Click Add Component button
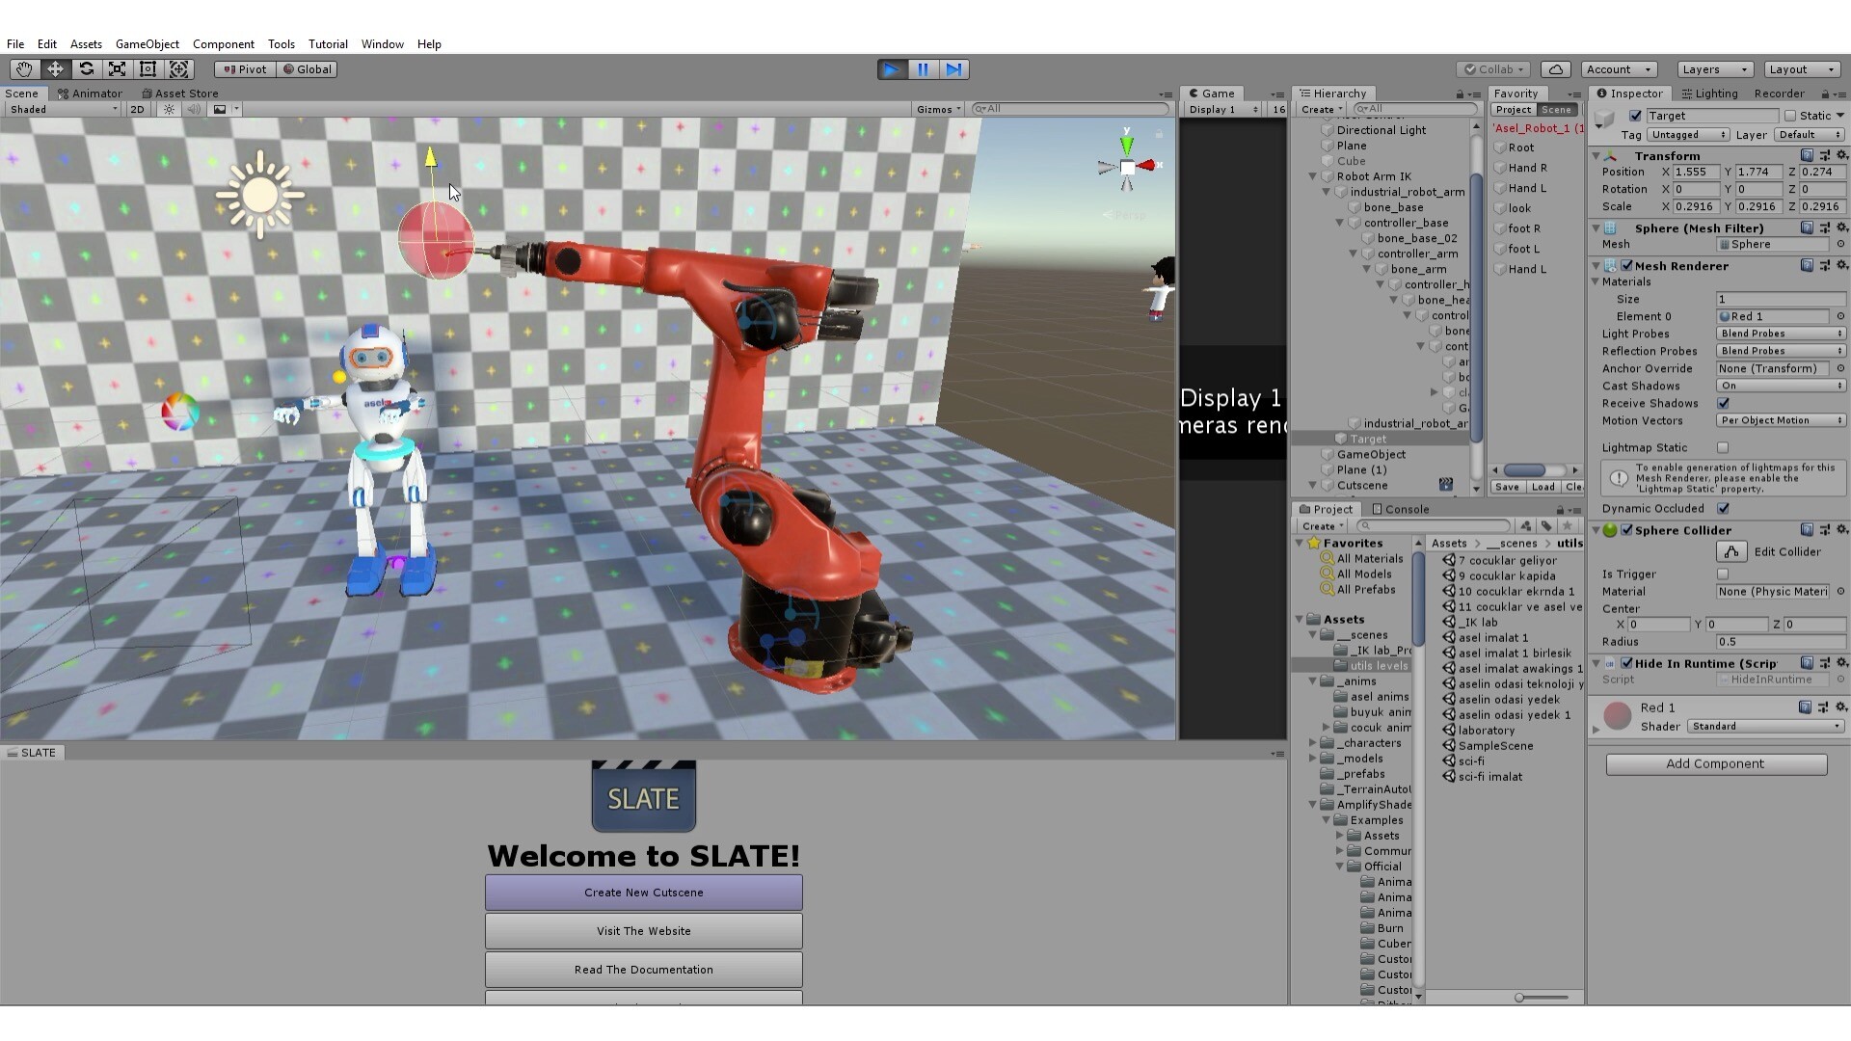 (1716, 764)
